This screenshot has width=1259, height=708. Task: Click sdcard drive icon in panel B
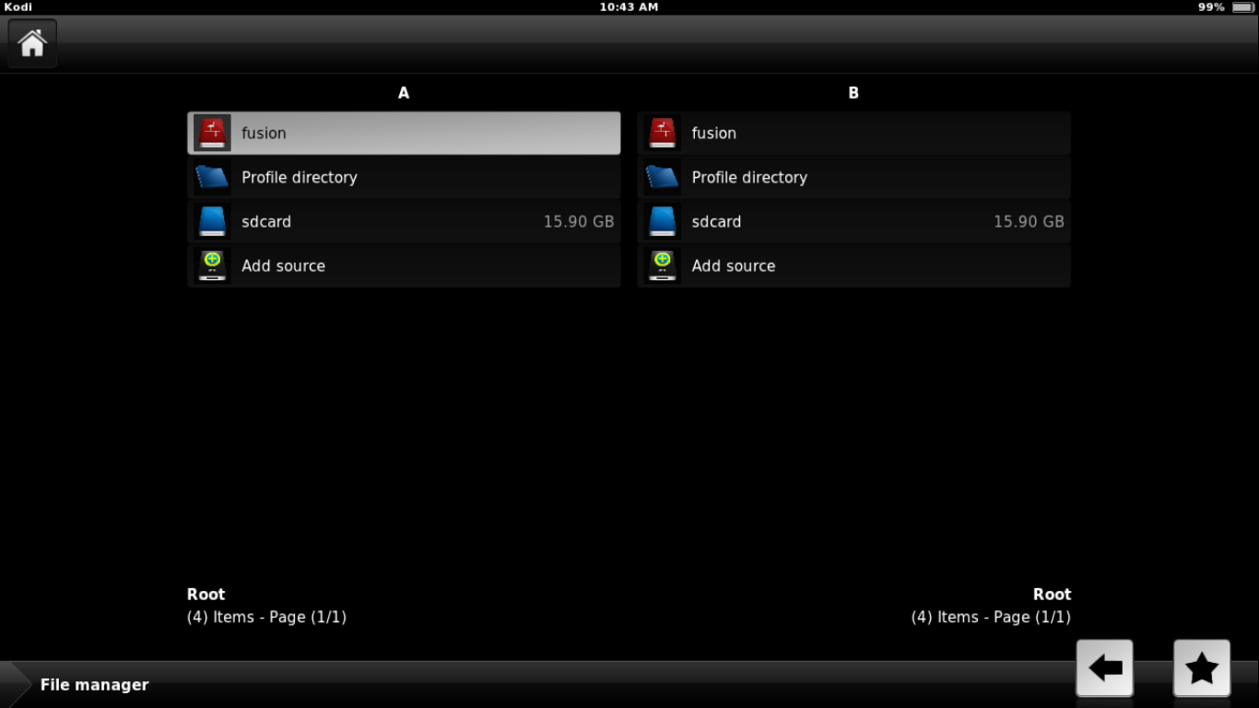click(662, 221)
